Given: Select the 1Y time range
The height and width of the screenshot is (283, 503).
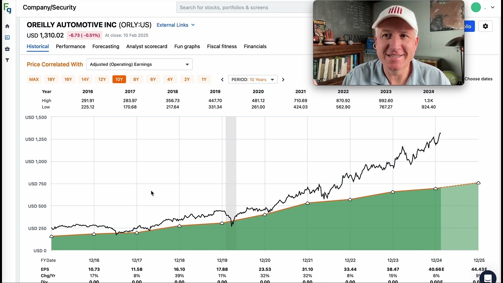Looking at the screenshot, I should click(204, 79).
